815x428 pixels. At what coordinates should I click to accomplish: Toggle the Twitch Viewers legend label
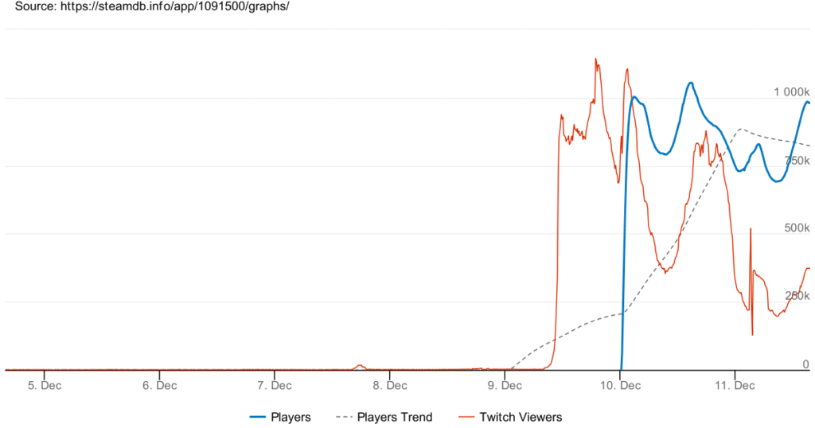click(521, 417)
